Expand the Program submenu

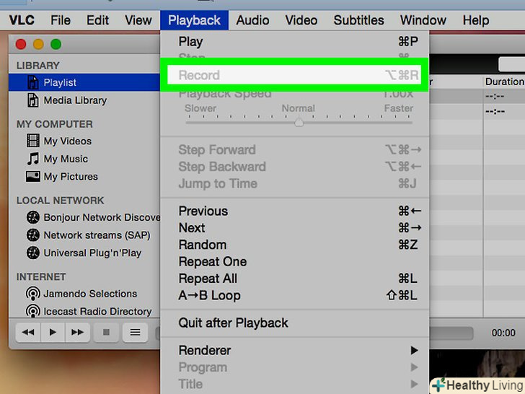295,367
